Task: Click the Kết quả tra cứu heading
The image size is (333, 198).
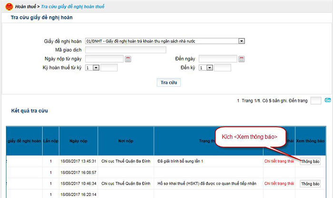Action: click(x=29, y=111)
